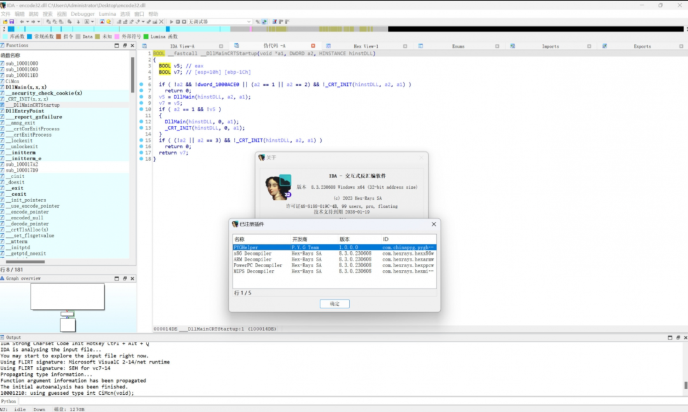Click 确定 in the registered plugins dialog
688x412 pixels.
(x=334, y=303)
